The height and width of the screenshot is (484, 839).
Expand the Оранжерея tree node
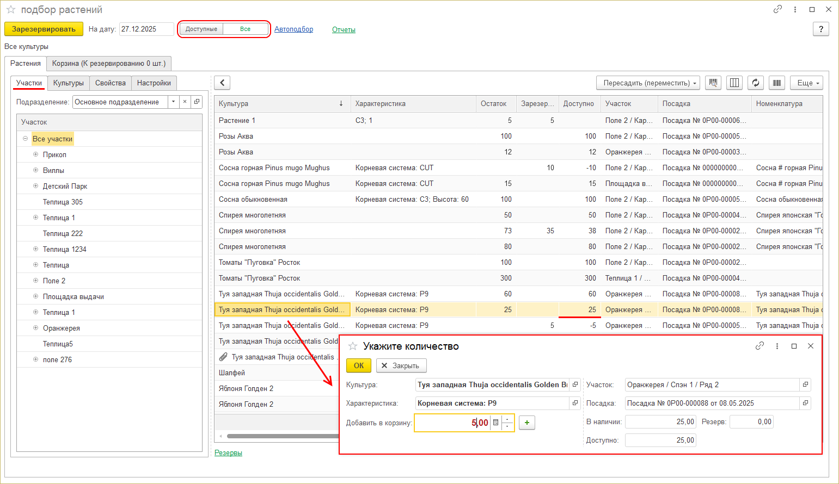tap(35, 328)
